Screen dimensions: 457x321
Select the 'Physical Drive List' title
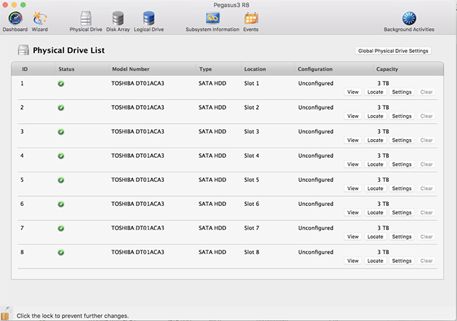(68, 50)
